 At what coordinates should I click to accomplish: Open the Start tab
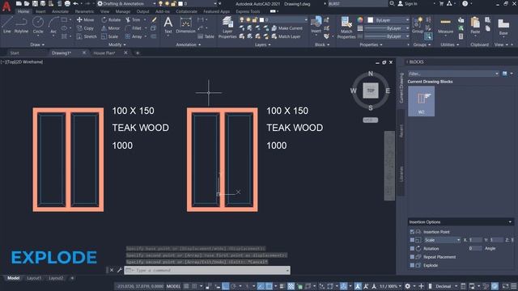pyautogui.click(x=15, y=53)
